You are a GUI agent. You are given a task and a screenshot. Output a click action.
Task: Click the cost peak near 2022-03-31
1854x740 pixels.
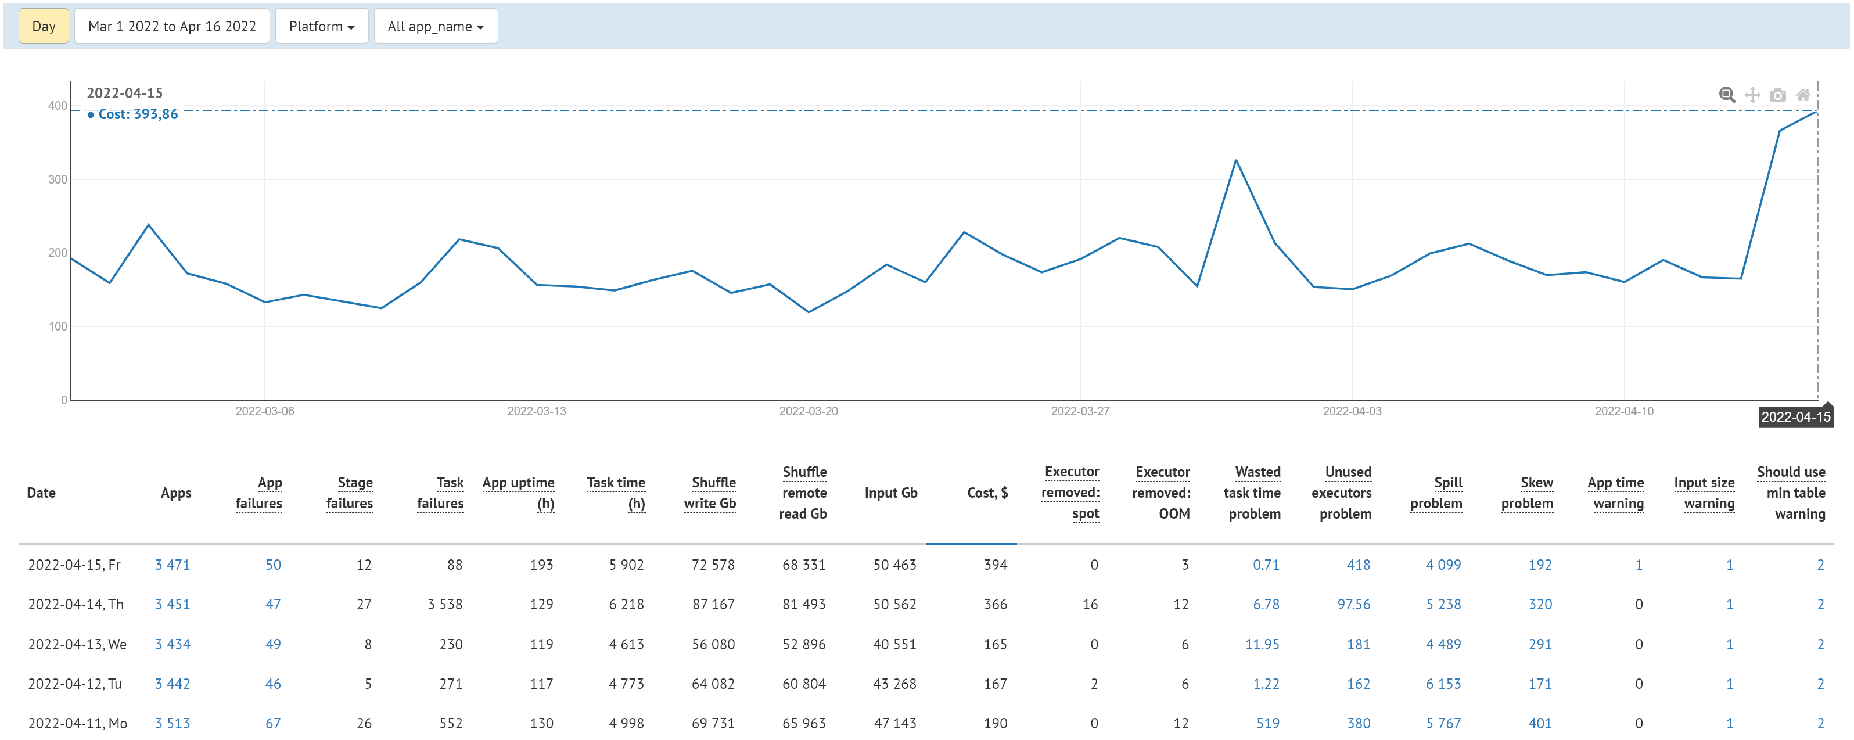point(1236,160)
